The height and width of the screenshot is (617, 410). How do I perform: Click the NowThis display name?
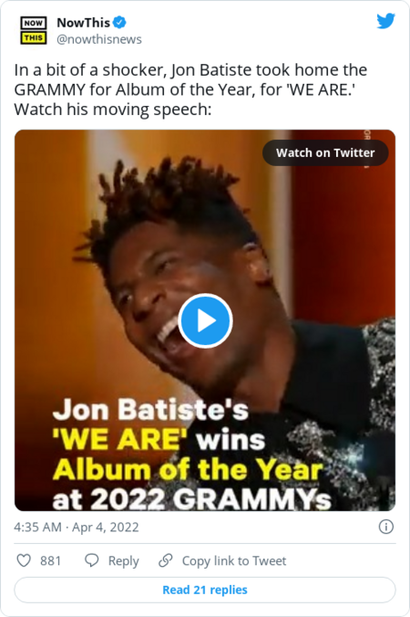pyautogui.click(x=83, y=23)
